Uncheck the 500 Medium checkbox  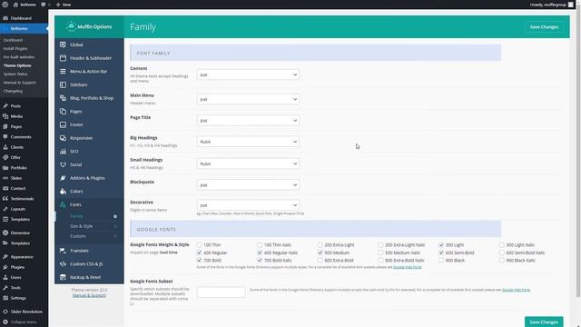[x=320, y=253]
